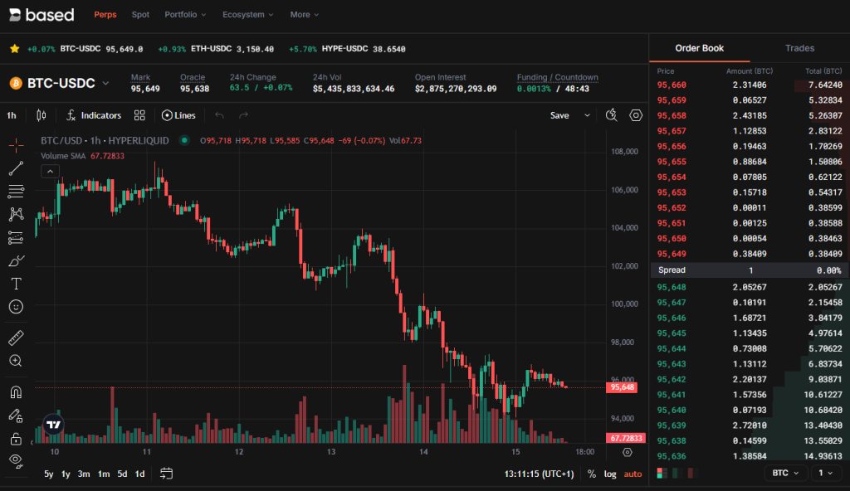Toggle magnet mode for drawings
The width and height of the screenshot is (850, 491).
click(x=16, y=392)
